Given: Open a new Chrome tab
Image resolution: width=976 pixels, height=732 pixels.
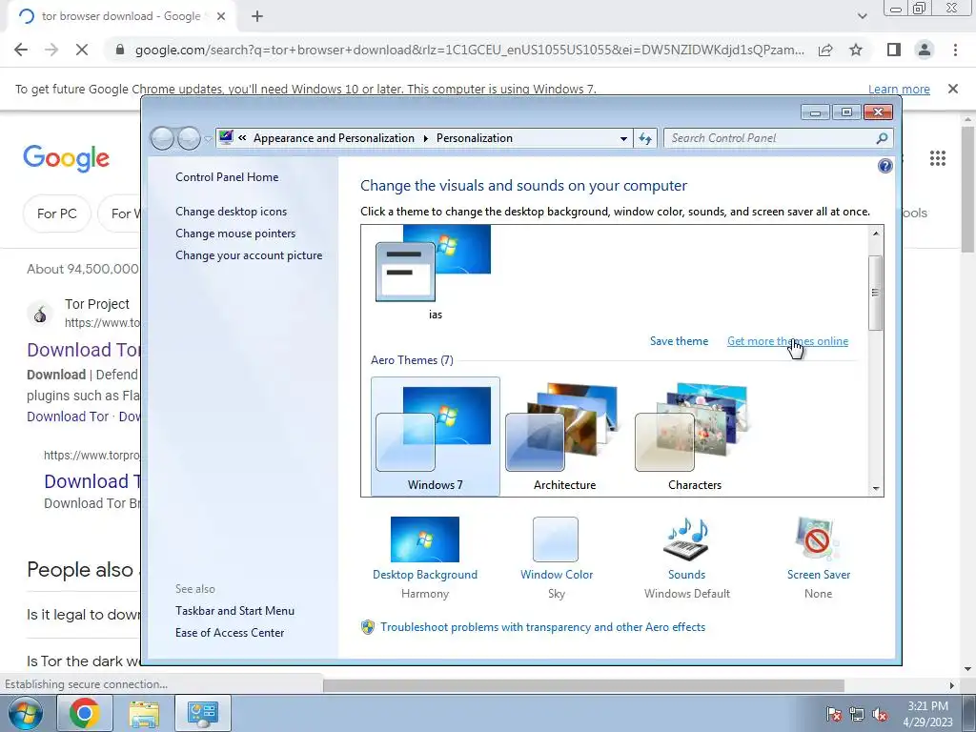Looking at the screenshot, I should tap(257, 16).
